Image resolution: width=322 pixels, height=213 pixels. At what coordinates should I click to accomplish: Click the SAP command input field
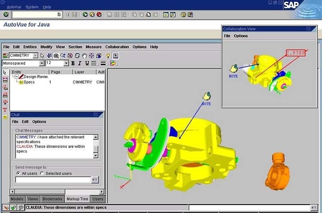click(x=35, y=15)
